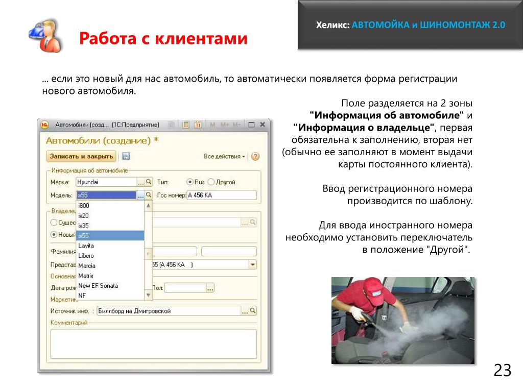
Task: Select ix35 in model list
Action: pyautogui.click(x=110, y=226)
